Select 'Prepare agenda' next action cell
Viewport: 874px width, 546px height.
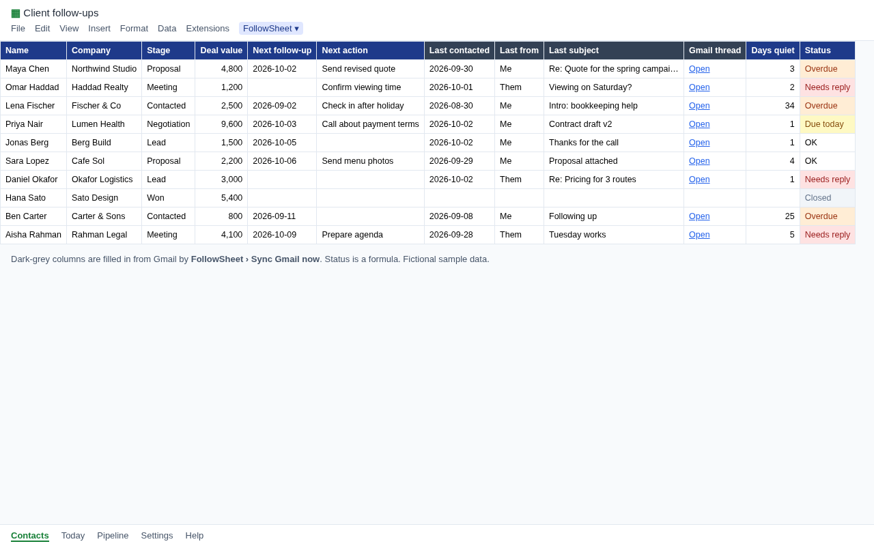click(371, 235)
